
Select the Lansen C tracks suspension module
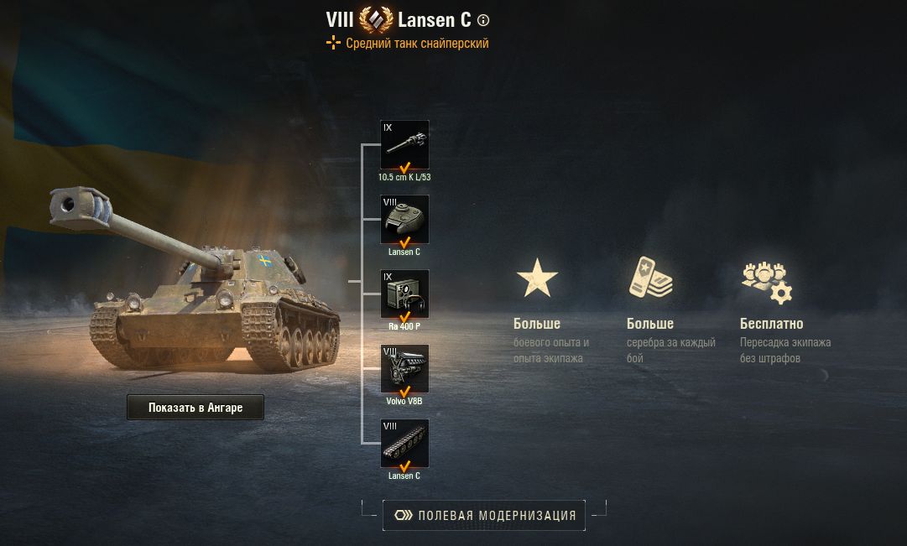click(x=404, y=444)
